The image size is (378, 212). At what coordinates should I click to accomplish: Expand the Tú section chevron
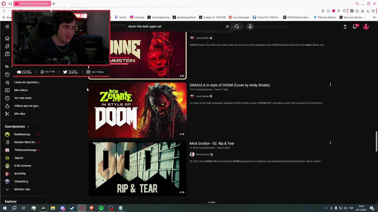click(x=12, y=67)
